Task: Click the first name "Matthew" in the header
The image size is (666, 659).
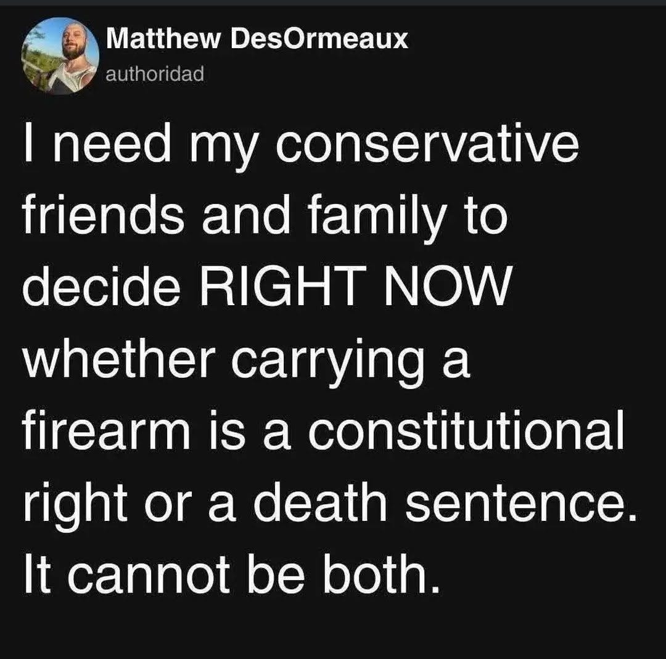Action: (x=164, y=39)
